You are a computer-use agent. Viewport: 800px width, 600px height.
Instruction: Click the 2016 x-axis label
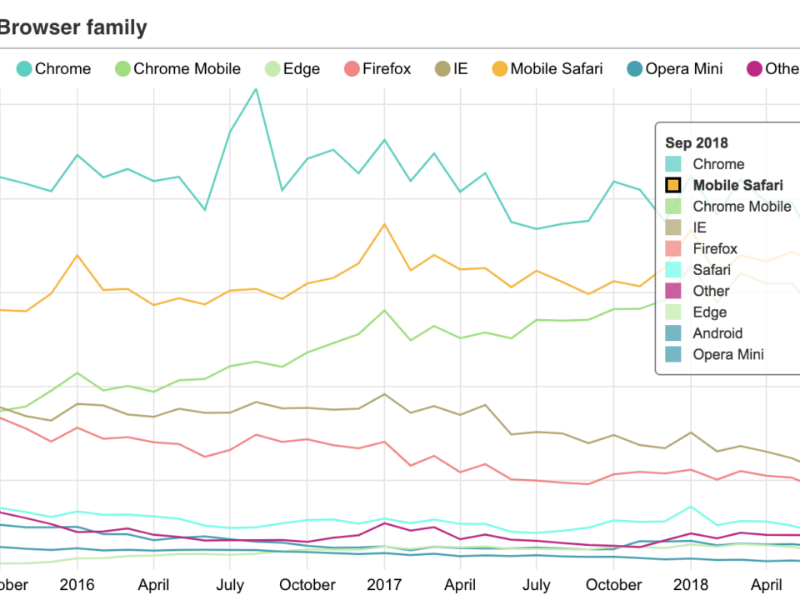[x=77, y=585]
